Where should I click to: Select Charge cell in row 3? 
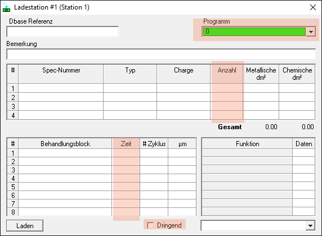[x=184, y=106]
